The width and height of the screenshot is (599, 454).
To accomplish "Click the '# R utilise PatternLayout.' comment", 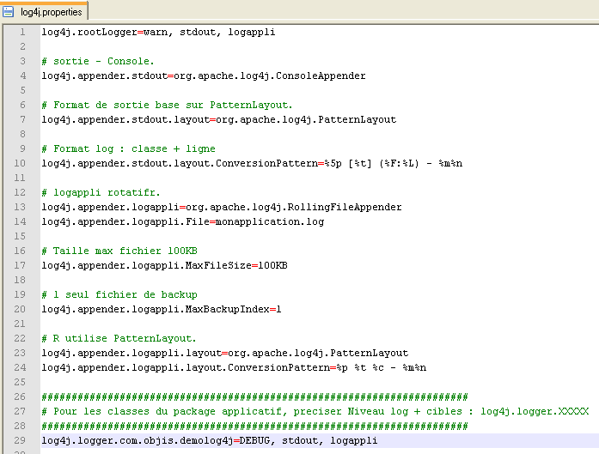I will coord(119,338).
